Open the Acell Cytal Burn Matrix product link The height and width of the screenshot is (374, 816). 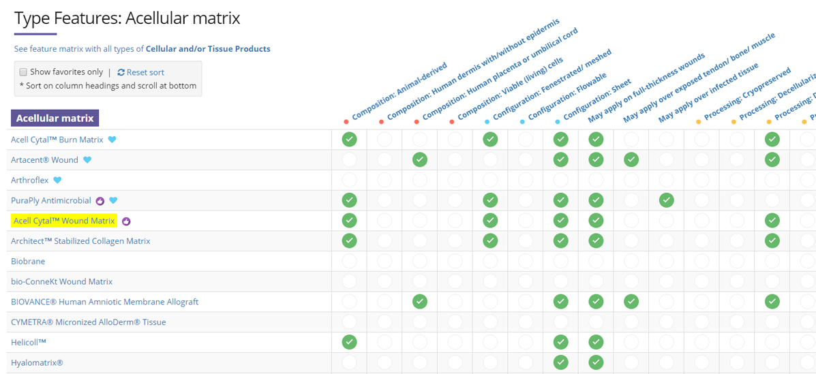(57, 140)
